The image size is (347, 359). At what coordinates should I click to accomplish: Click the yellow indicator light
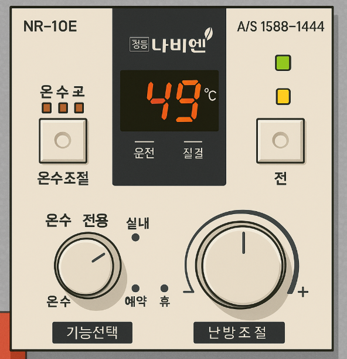tap(283, 97)
